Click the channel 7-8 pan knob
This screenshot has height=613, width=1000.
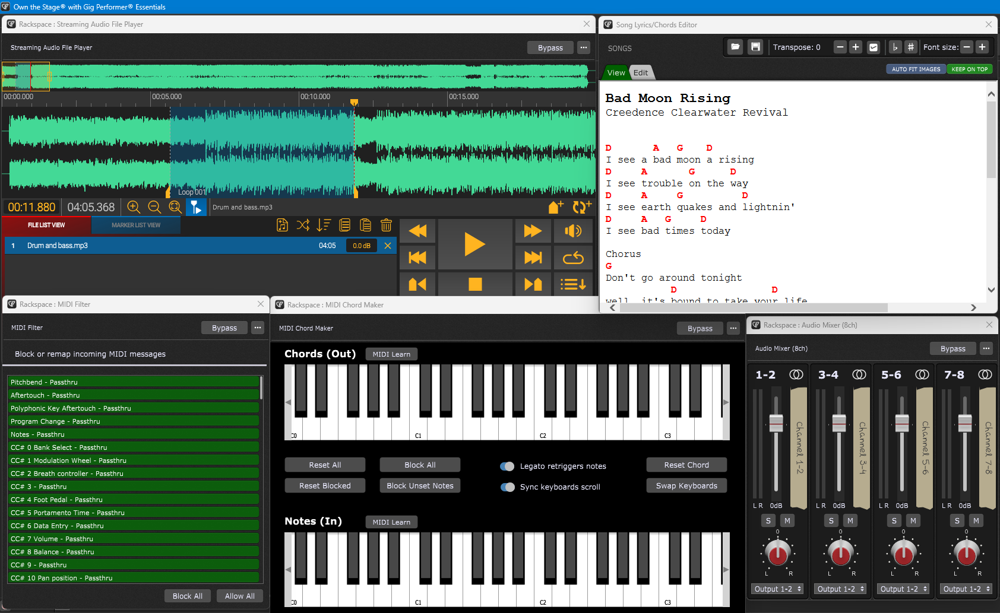[966, 553]
